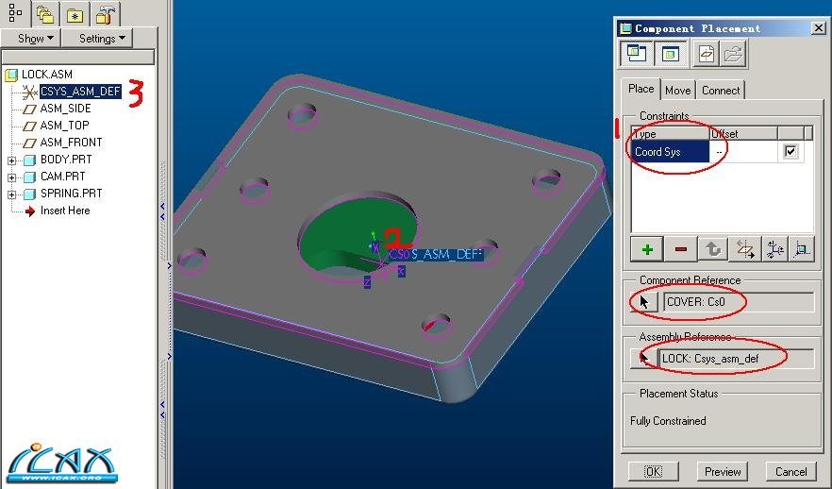Click the LOCK: Csys_asm_def assembly reference field
832x489 pixels.
[736, 359]
